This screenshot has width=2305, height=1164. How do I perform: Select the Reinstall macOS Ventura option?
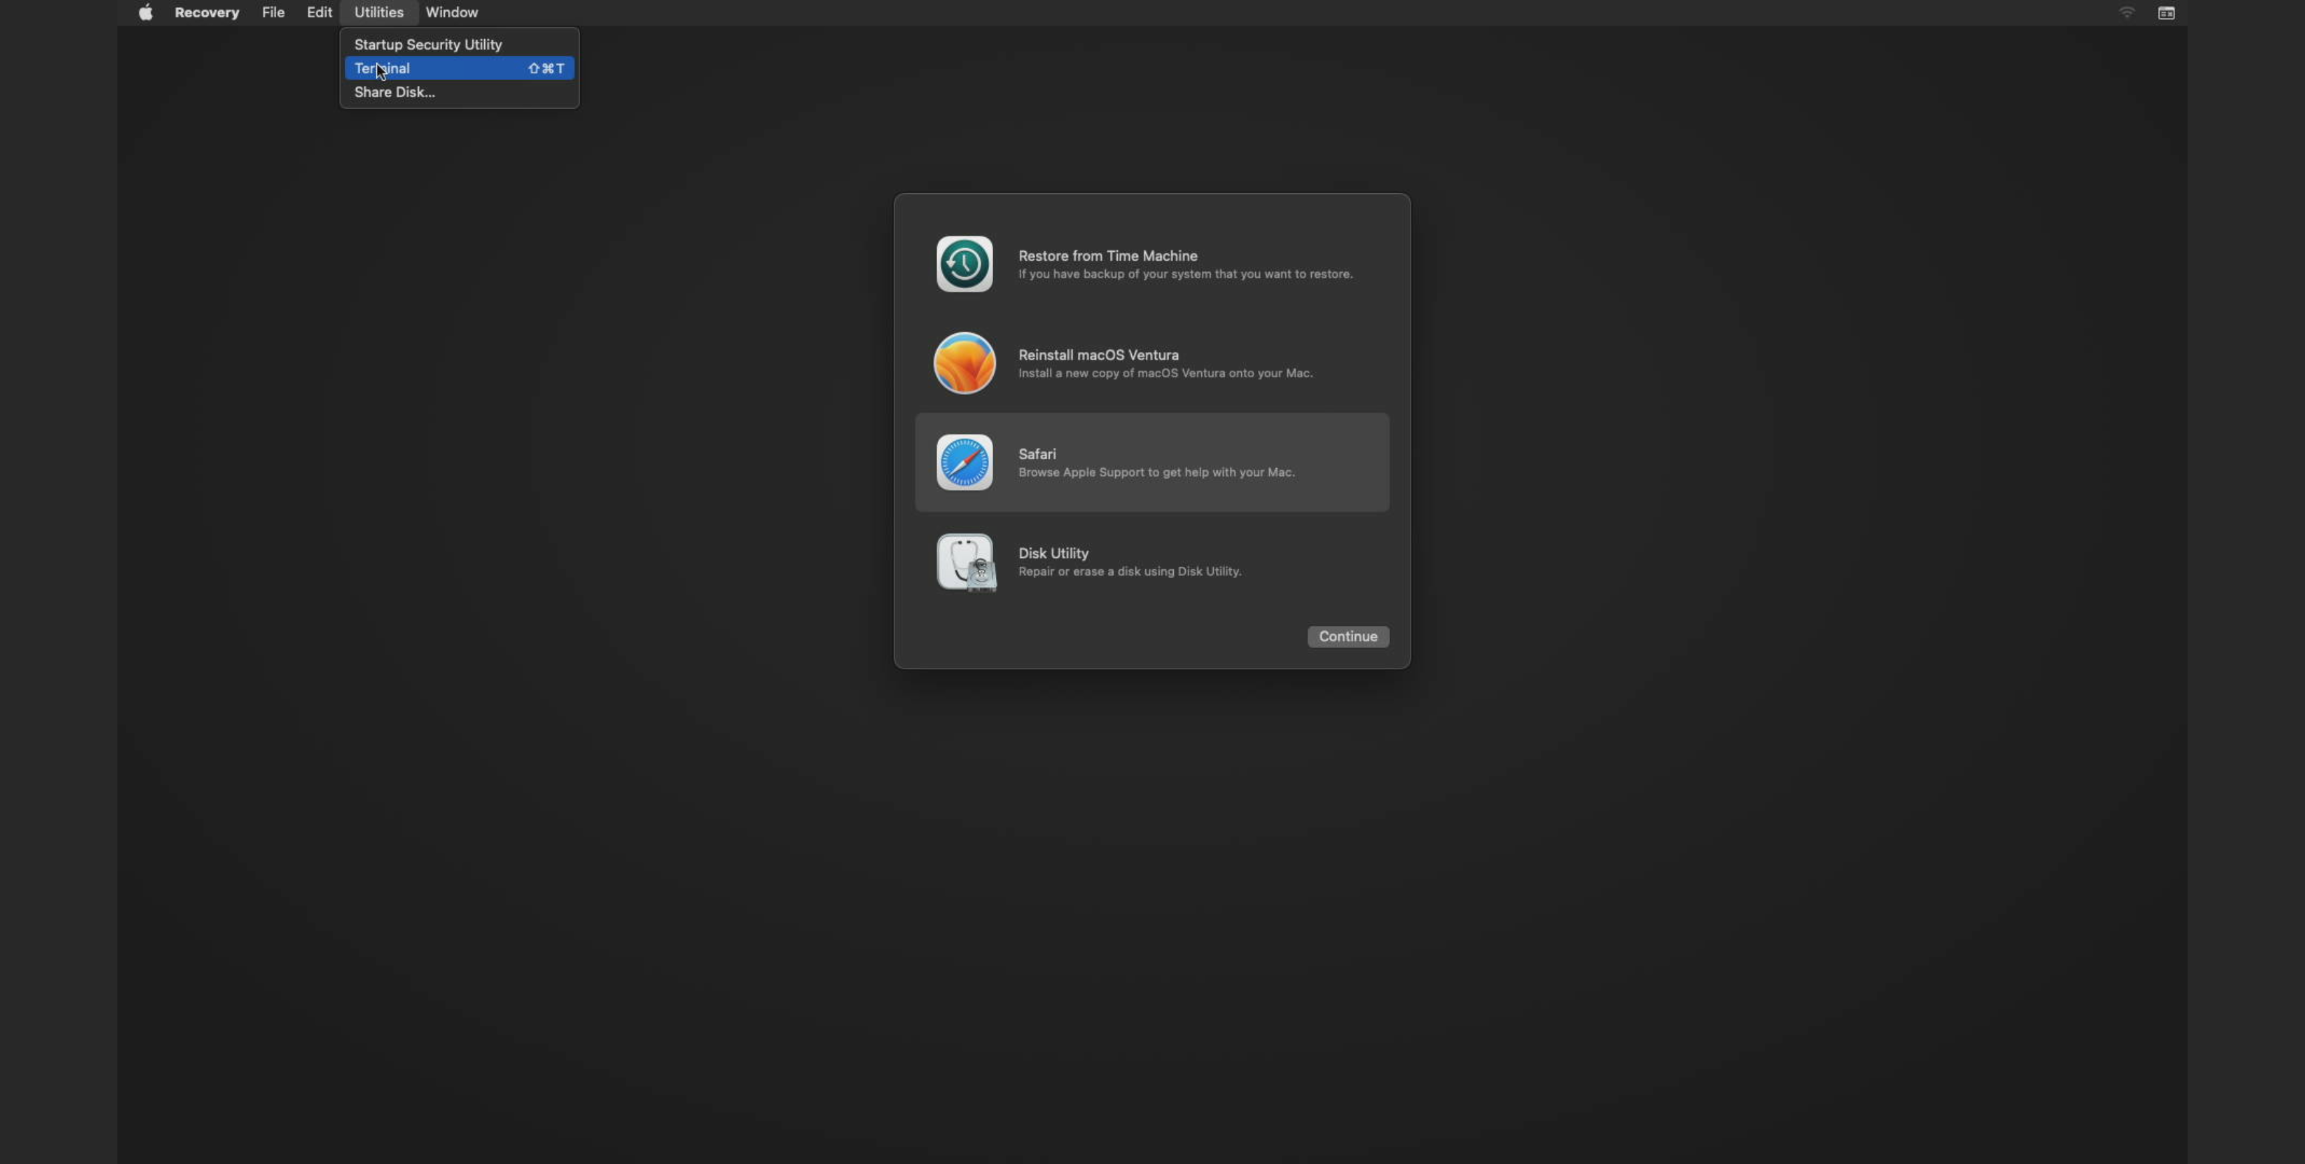(x=1152, y=363)
